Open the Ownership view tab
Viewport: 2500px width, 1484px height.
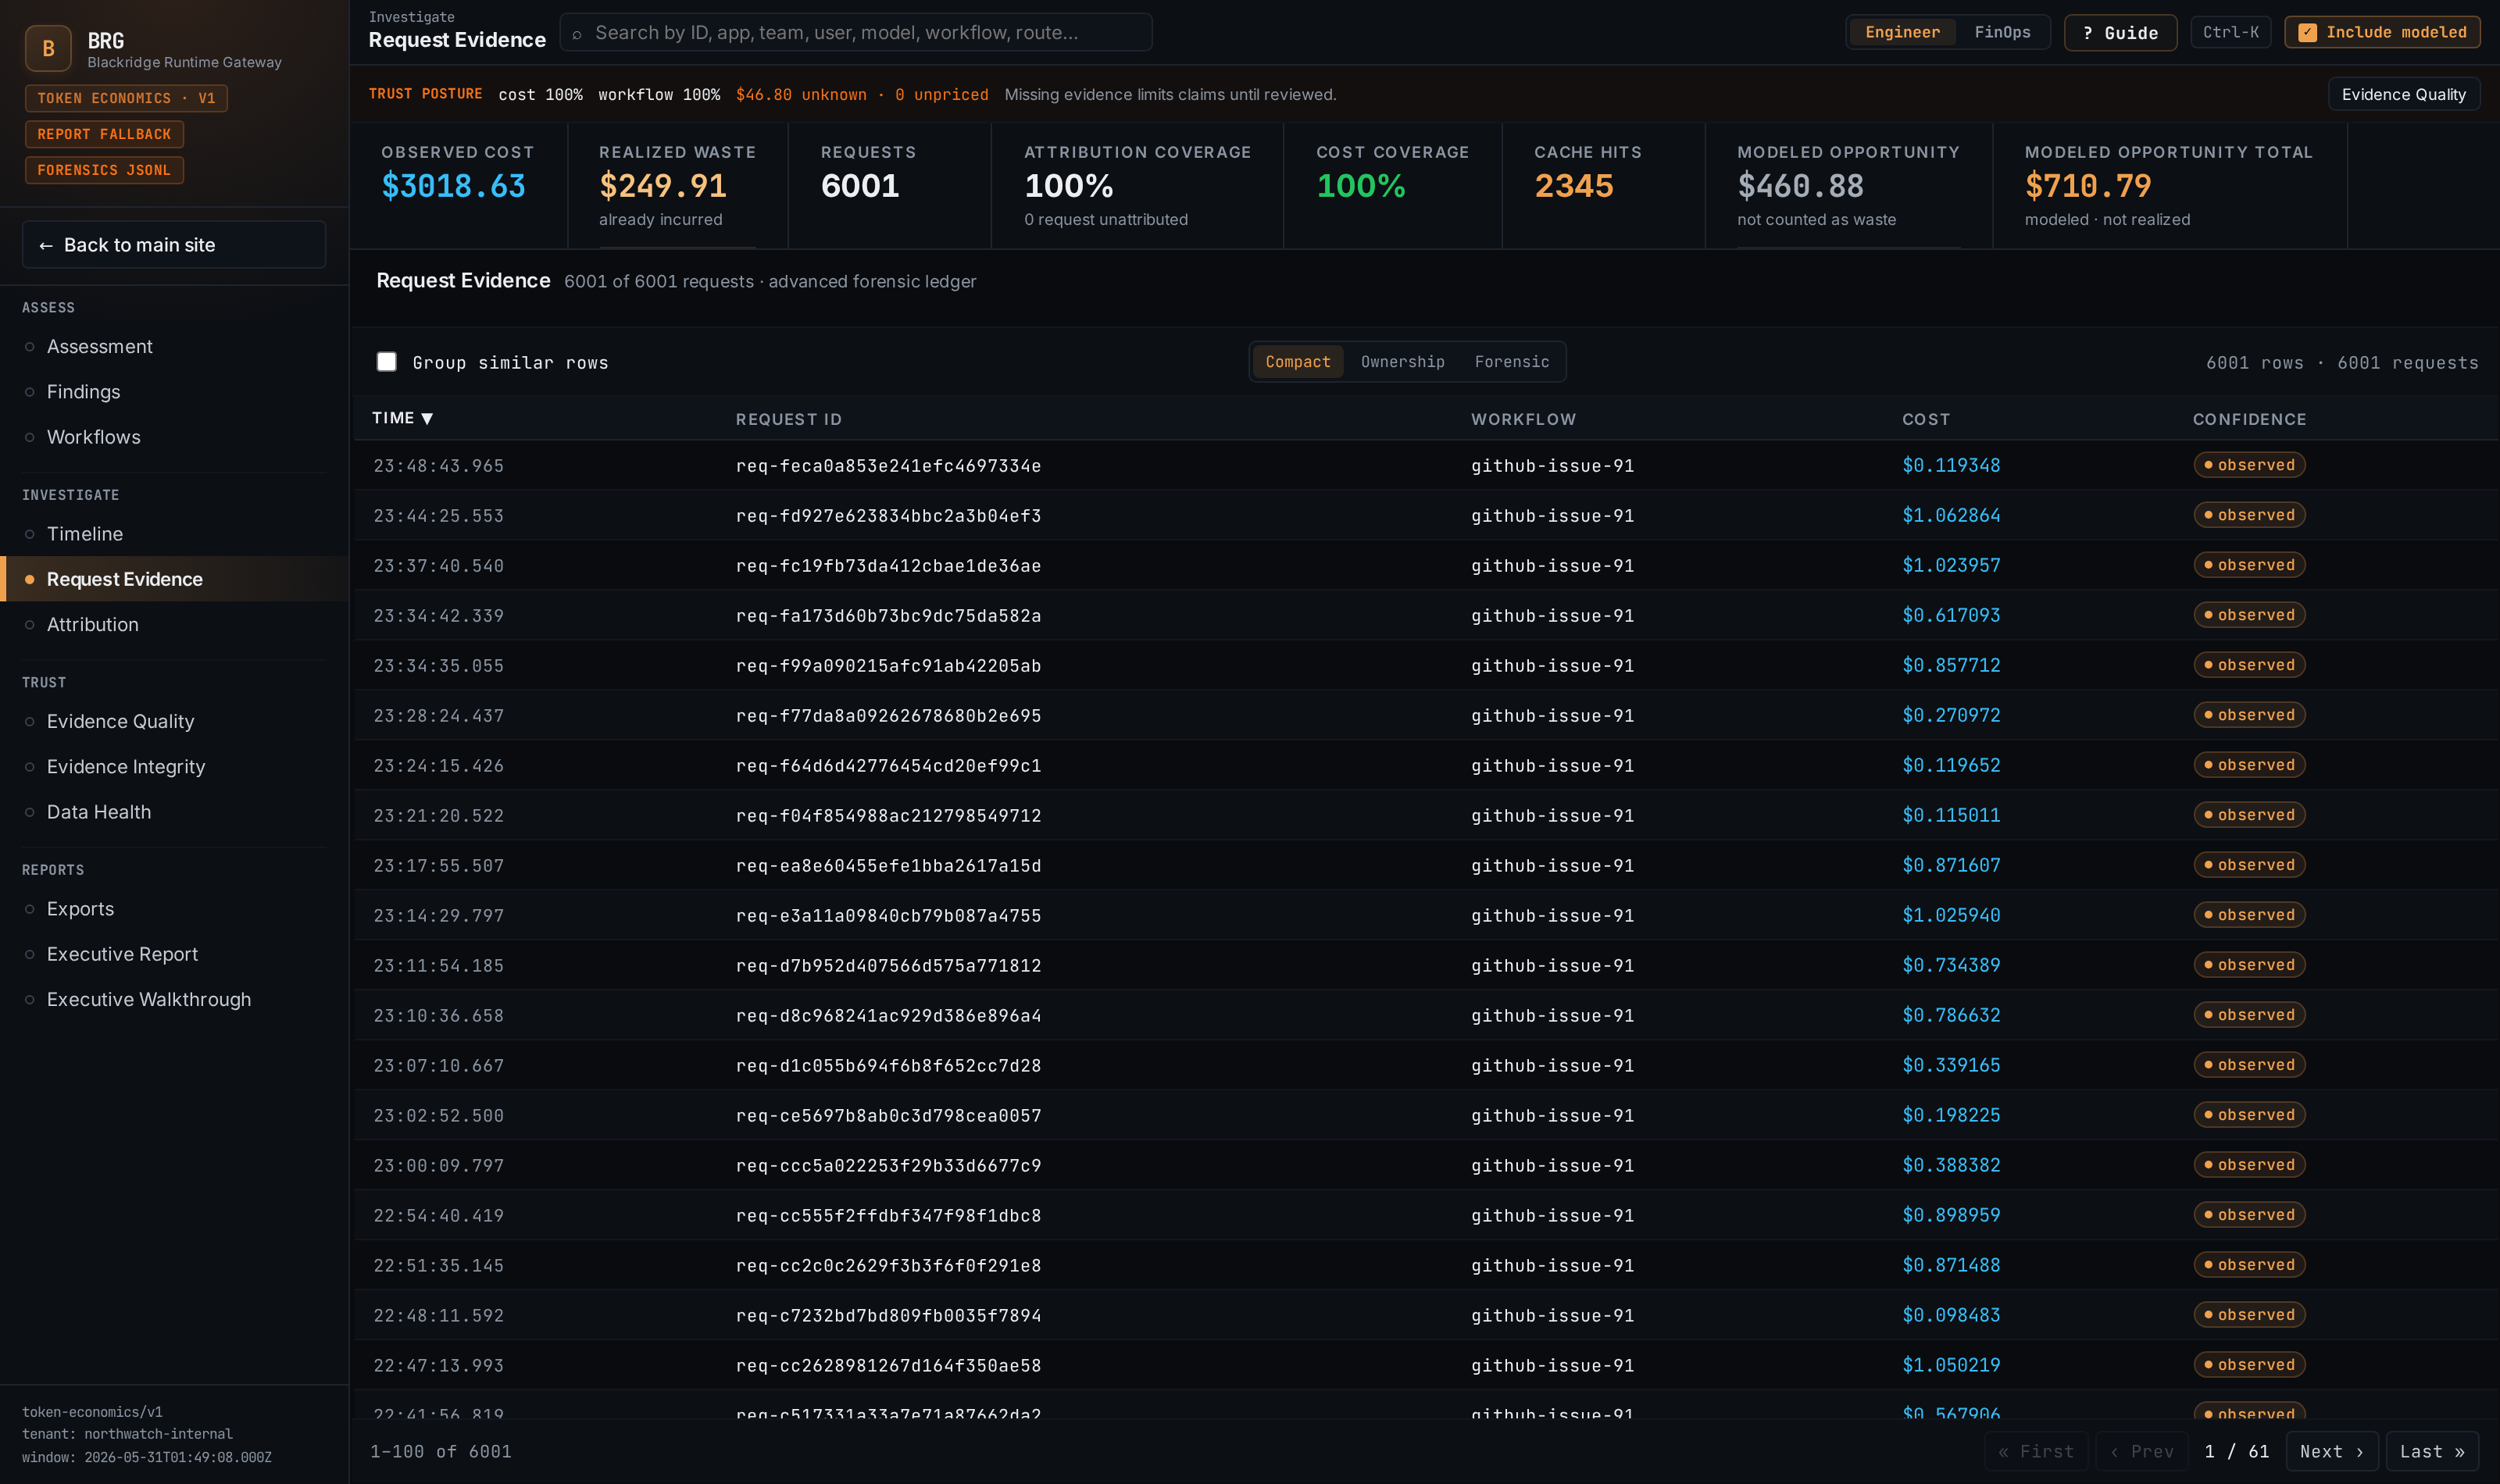(x=1402, y=362)
